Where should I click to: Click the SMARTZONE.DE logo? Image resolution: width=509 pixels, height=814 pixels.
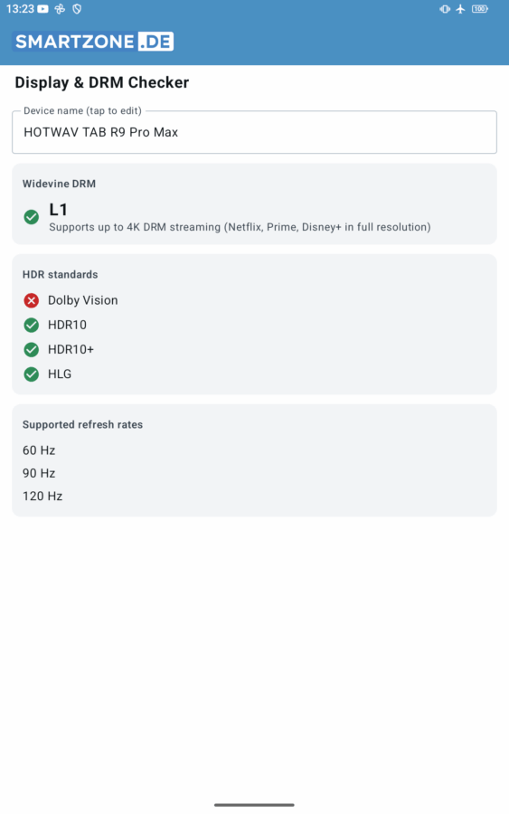tap(93, 42)
